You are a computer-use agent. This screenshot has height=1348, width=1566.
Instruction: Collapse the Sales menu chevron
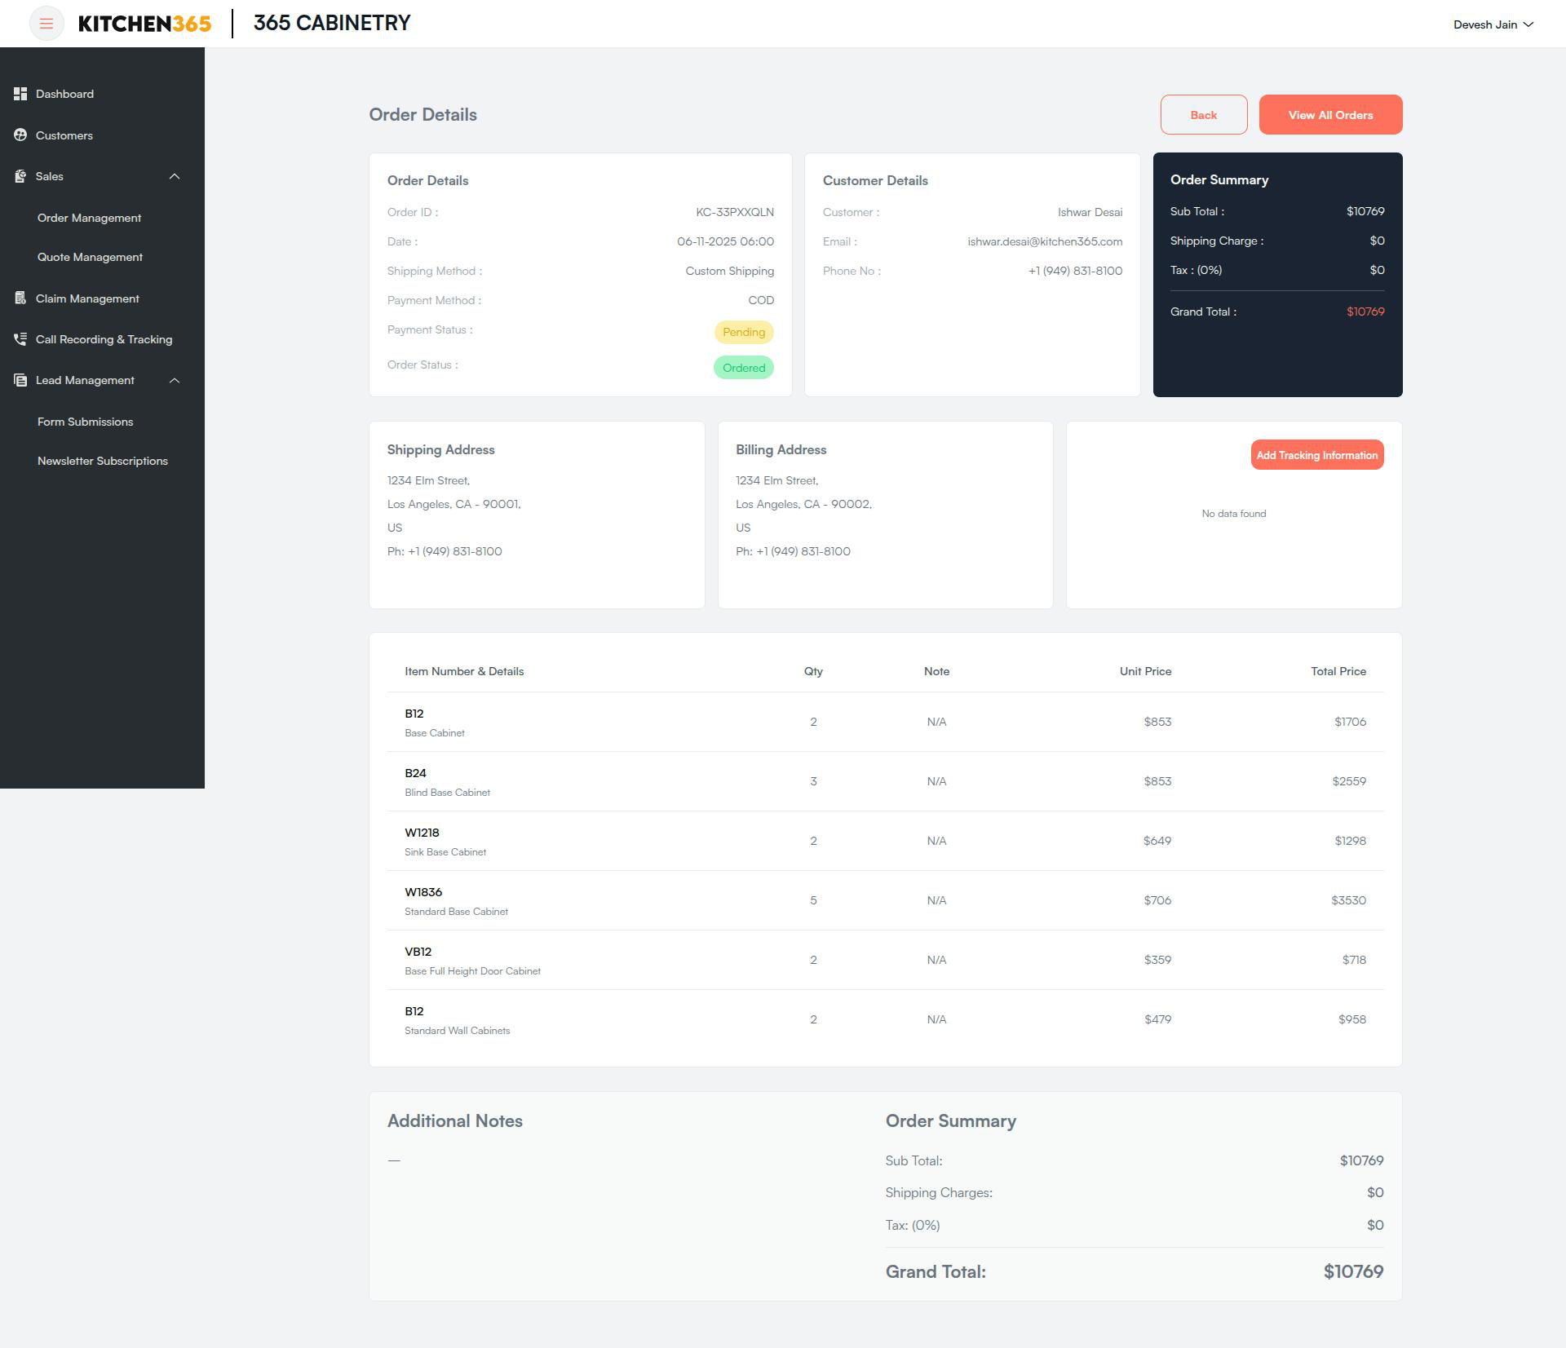[x=175, y=176]
